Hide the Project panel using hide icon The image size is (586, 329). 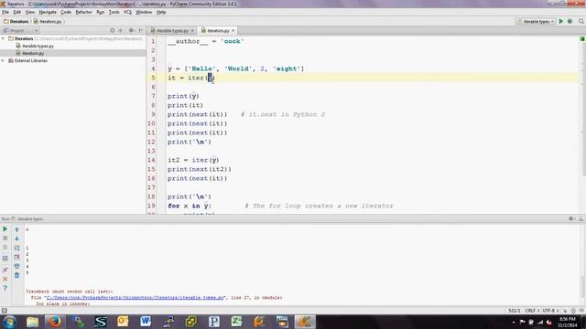coord(141,30)
